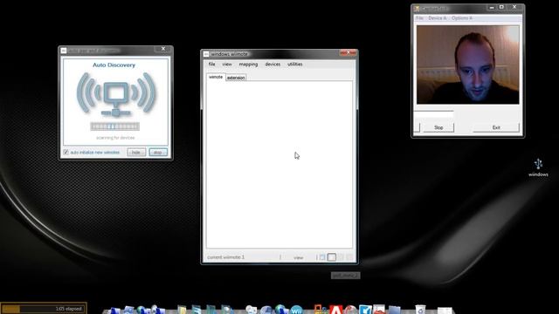
Task: Click the red Adobe icon in the dock
Action: tap(335, 310)
